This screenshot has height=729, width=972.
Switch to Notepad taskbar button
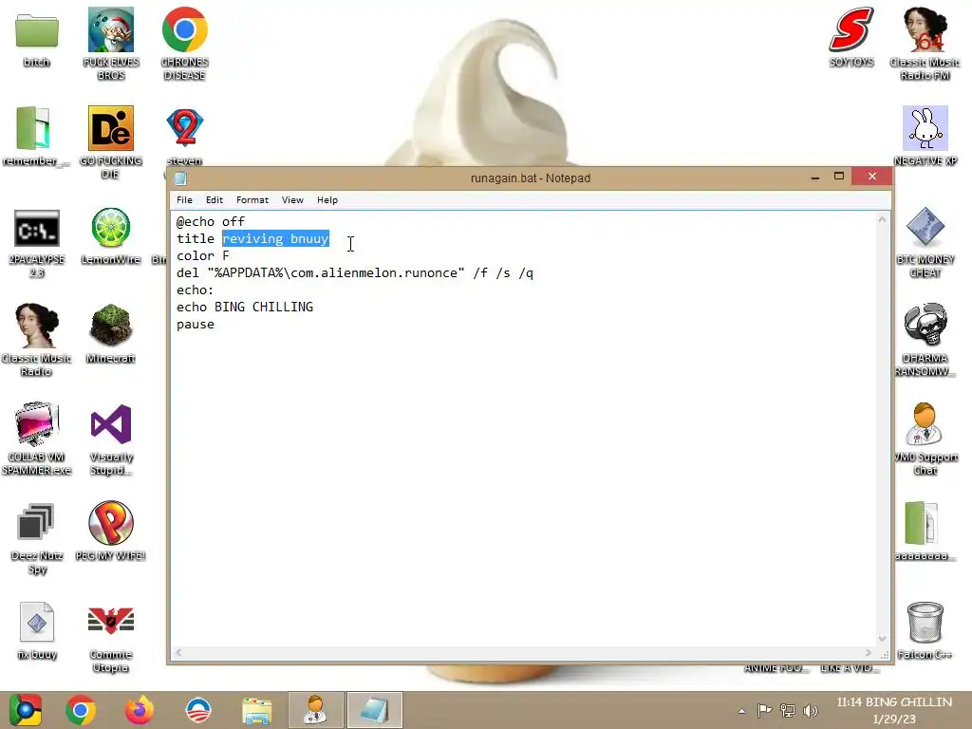pos(374,710)
